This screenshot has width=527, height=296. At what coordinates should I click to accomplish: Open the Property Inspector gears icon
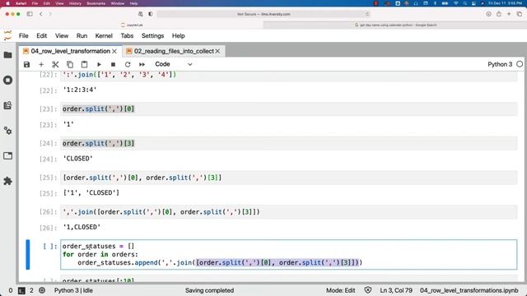(x=7, y=131)
